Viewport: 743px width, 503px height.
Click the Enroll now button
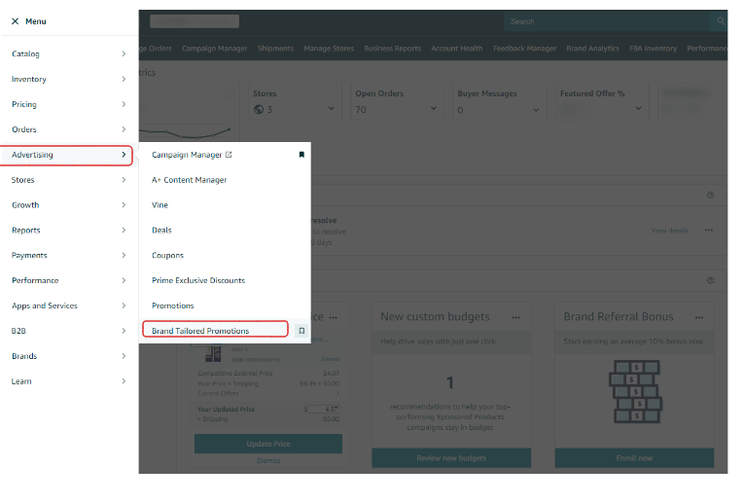point(634,458)
